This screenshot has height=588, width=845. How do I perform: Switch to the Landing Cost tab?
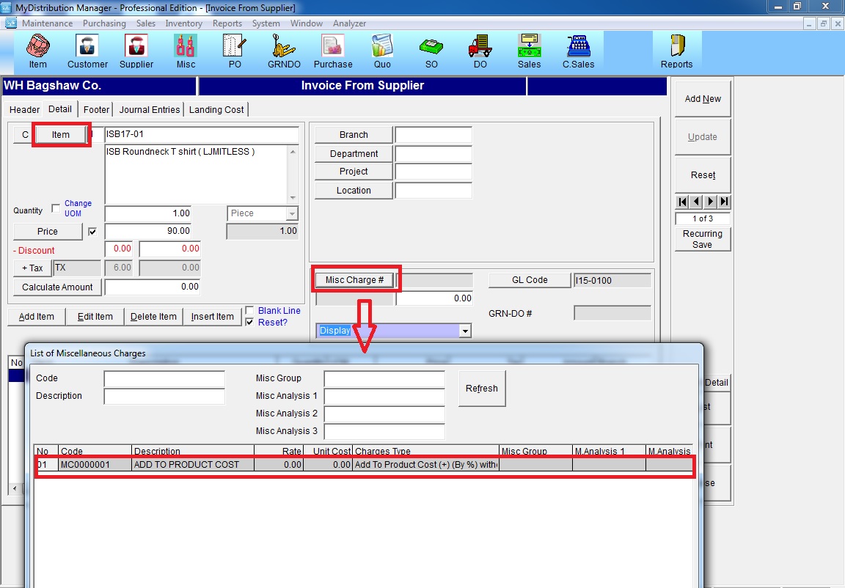pyautogui.click(x=216, y=110)
